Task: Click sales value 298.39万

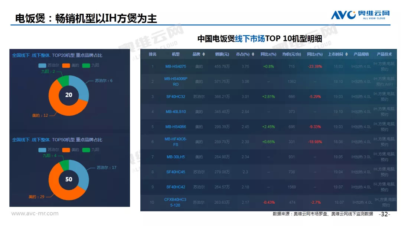Action: pos(222,127)
